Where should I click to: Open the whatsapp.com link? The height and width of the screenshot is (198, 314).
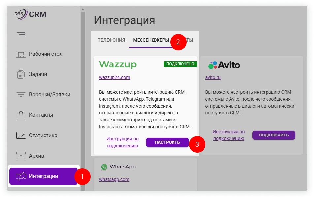click(x=114, y=179)
